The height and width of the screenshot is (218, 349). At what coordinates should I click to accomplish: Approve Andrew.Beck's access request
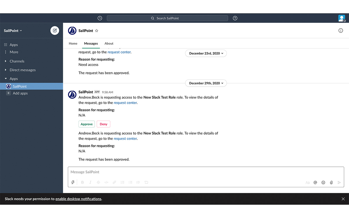pos(87,124)
